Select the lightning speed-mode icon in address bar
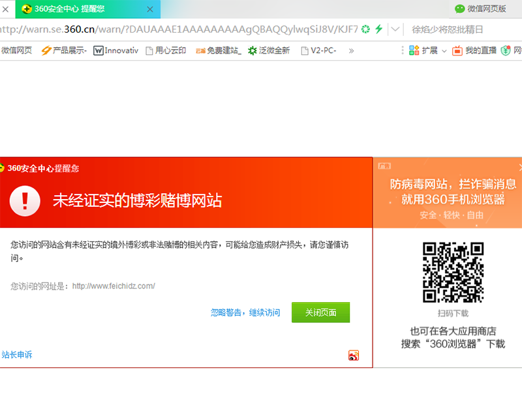Viewport: 522px width, 402px height. click(378, 29)
